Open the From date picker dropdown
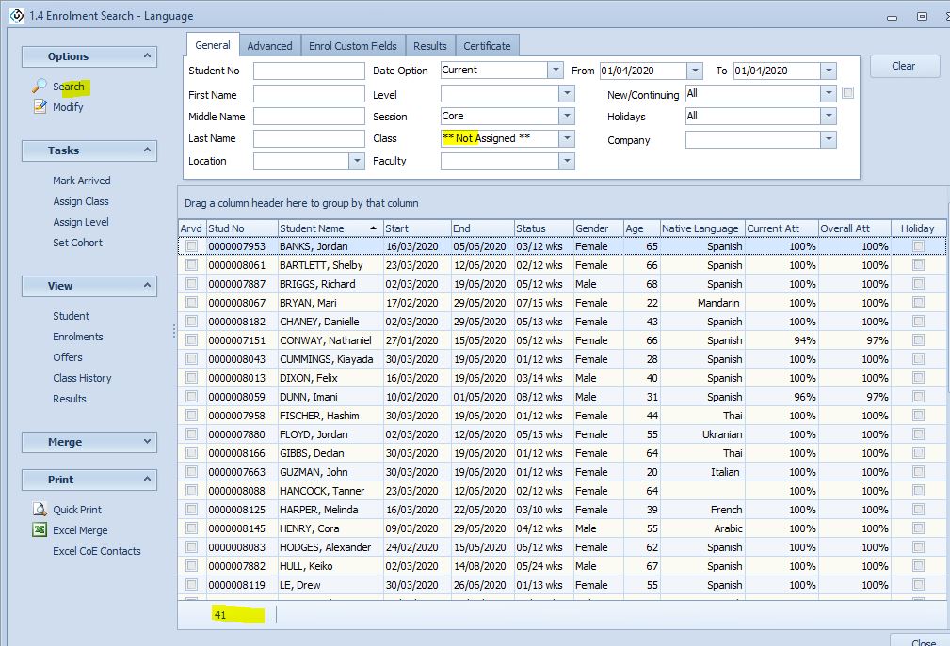Viewport: 950px width, 646px height. (695, 71)
